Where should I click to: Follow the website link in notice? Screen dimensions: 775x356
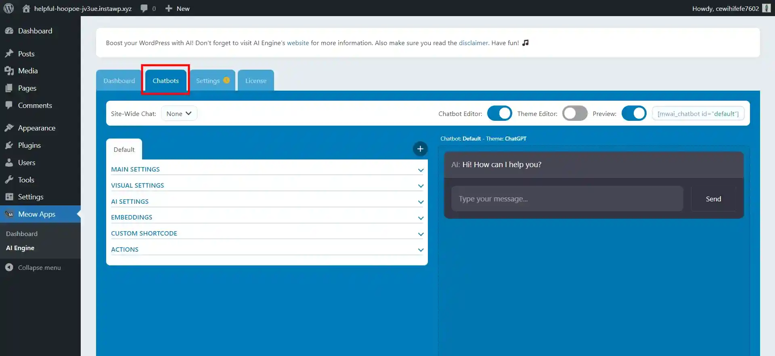(298, 43)
